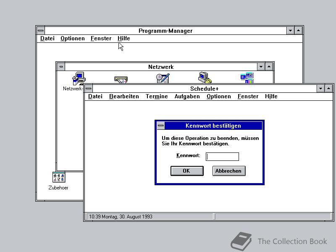Click the 'Kennwort:' field label
The height and width of the screenshot is (252, 336).
tap(188, 155)
